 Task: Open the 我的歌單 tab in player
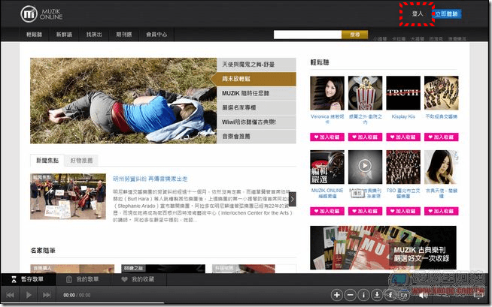coord(84,279)
